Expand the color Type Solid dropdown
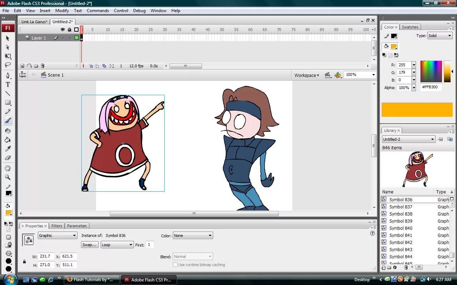Image resolution: width=457 pixels, height=285 pixels. click(x=440, y=36)
